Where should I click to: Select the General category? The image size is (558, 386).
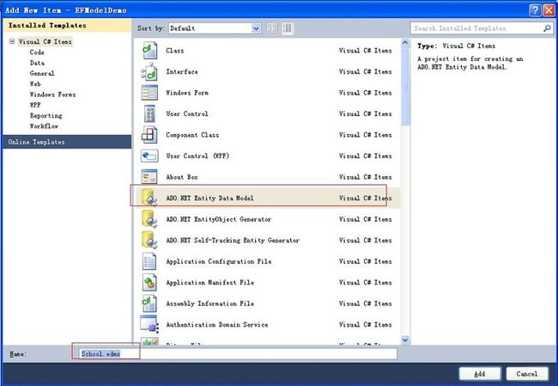[x=42, y=73]
